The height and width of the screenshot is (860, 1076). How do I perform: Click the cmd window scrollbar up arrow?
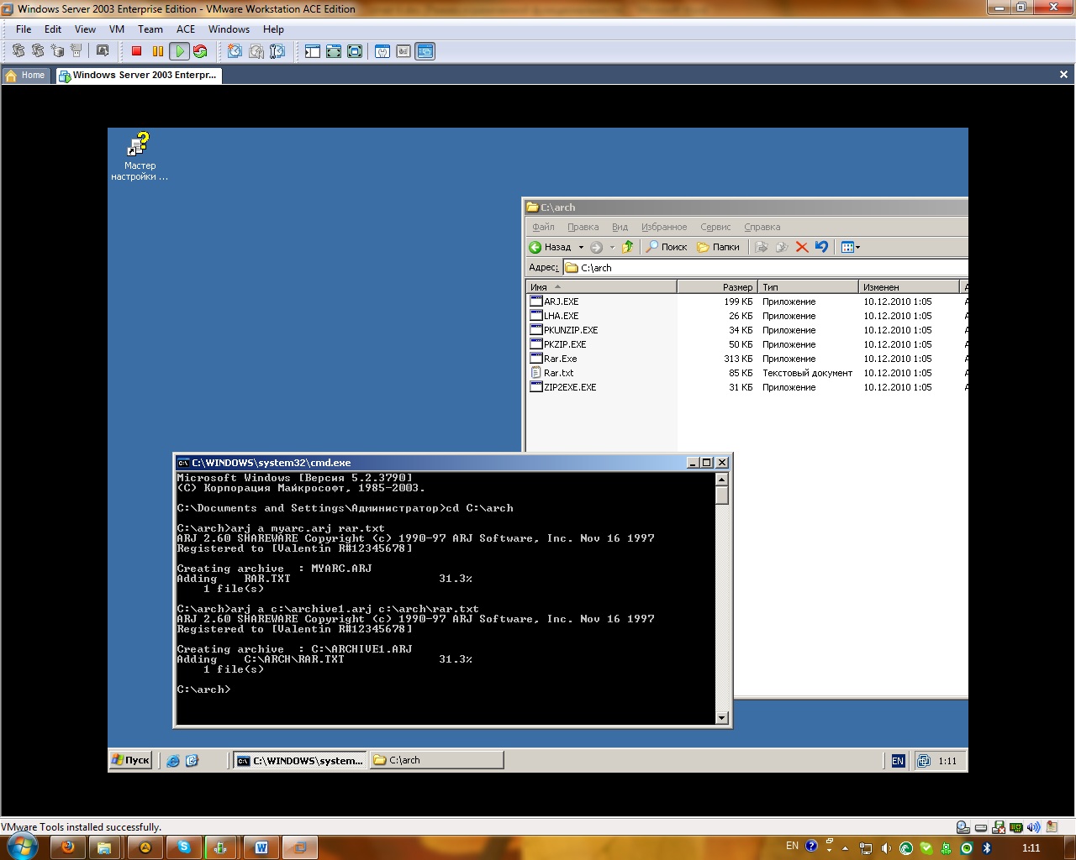(721, 479)
